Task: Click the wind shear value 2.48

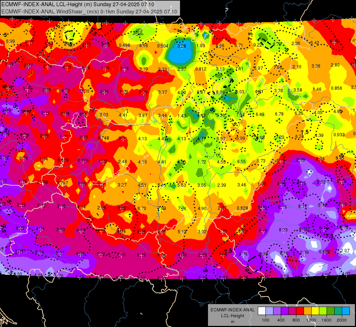Action: pos(123,161)
